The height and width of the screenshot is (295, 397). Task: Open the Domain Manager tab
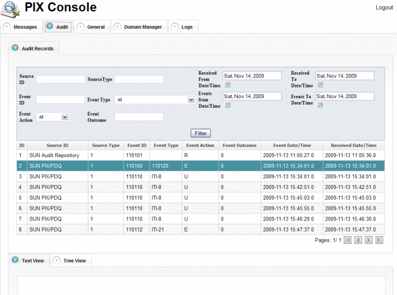pyautogui.click(x=139, y=27)
